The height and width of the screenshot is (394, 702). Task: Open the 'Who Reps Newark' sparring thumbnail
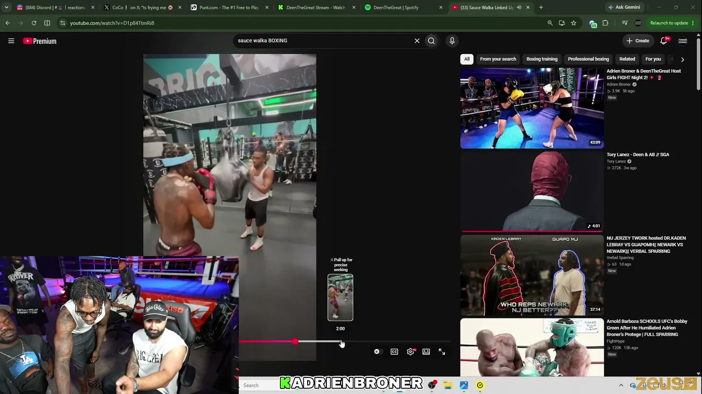532,275
